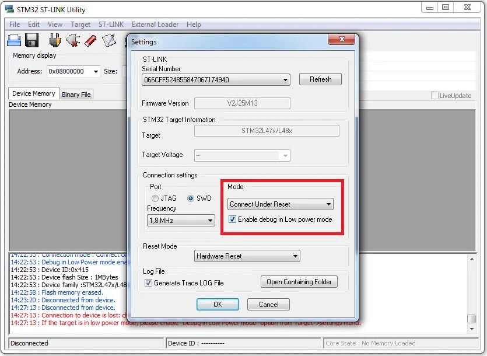
Task: Close the Settings dialog
Action: pyautogui.click(x=342, y=39)
